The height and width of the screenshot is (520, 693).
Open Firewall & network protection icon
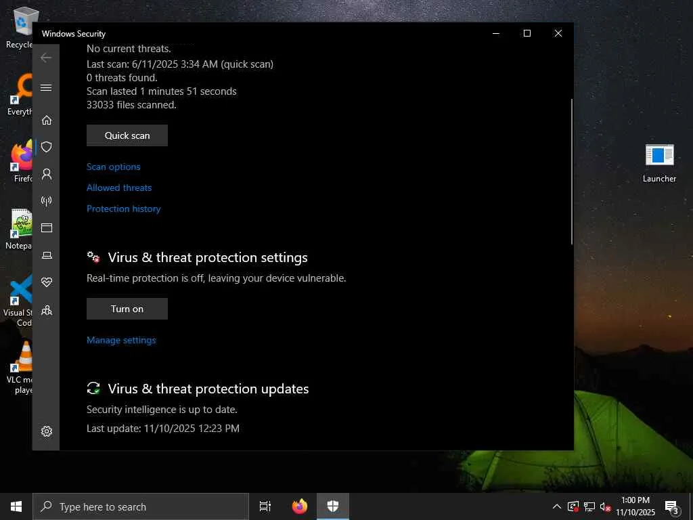point(47,201)
